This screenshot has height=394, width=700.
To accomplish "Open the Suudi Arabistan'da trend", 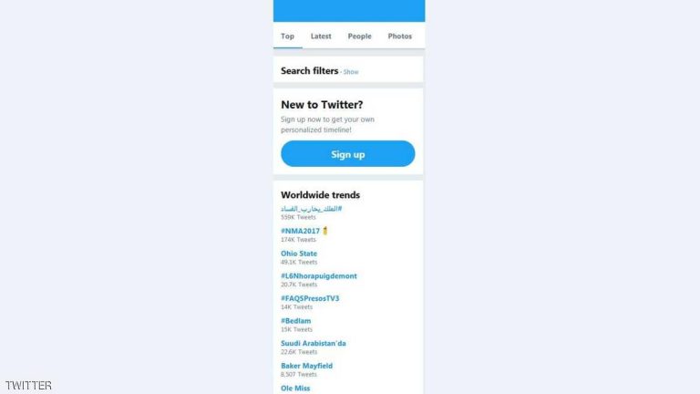I will pyautogui.click(x=313, y=343).
